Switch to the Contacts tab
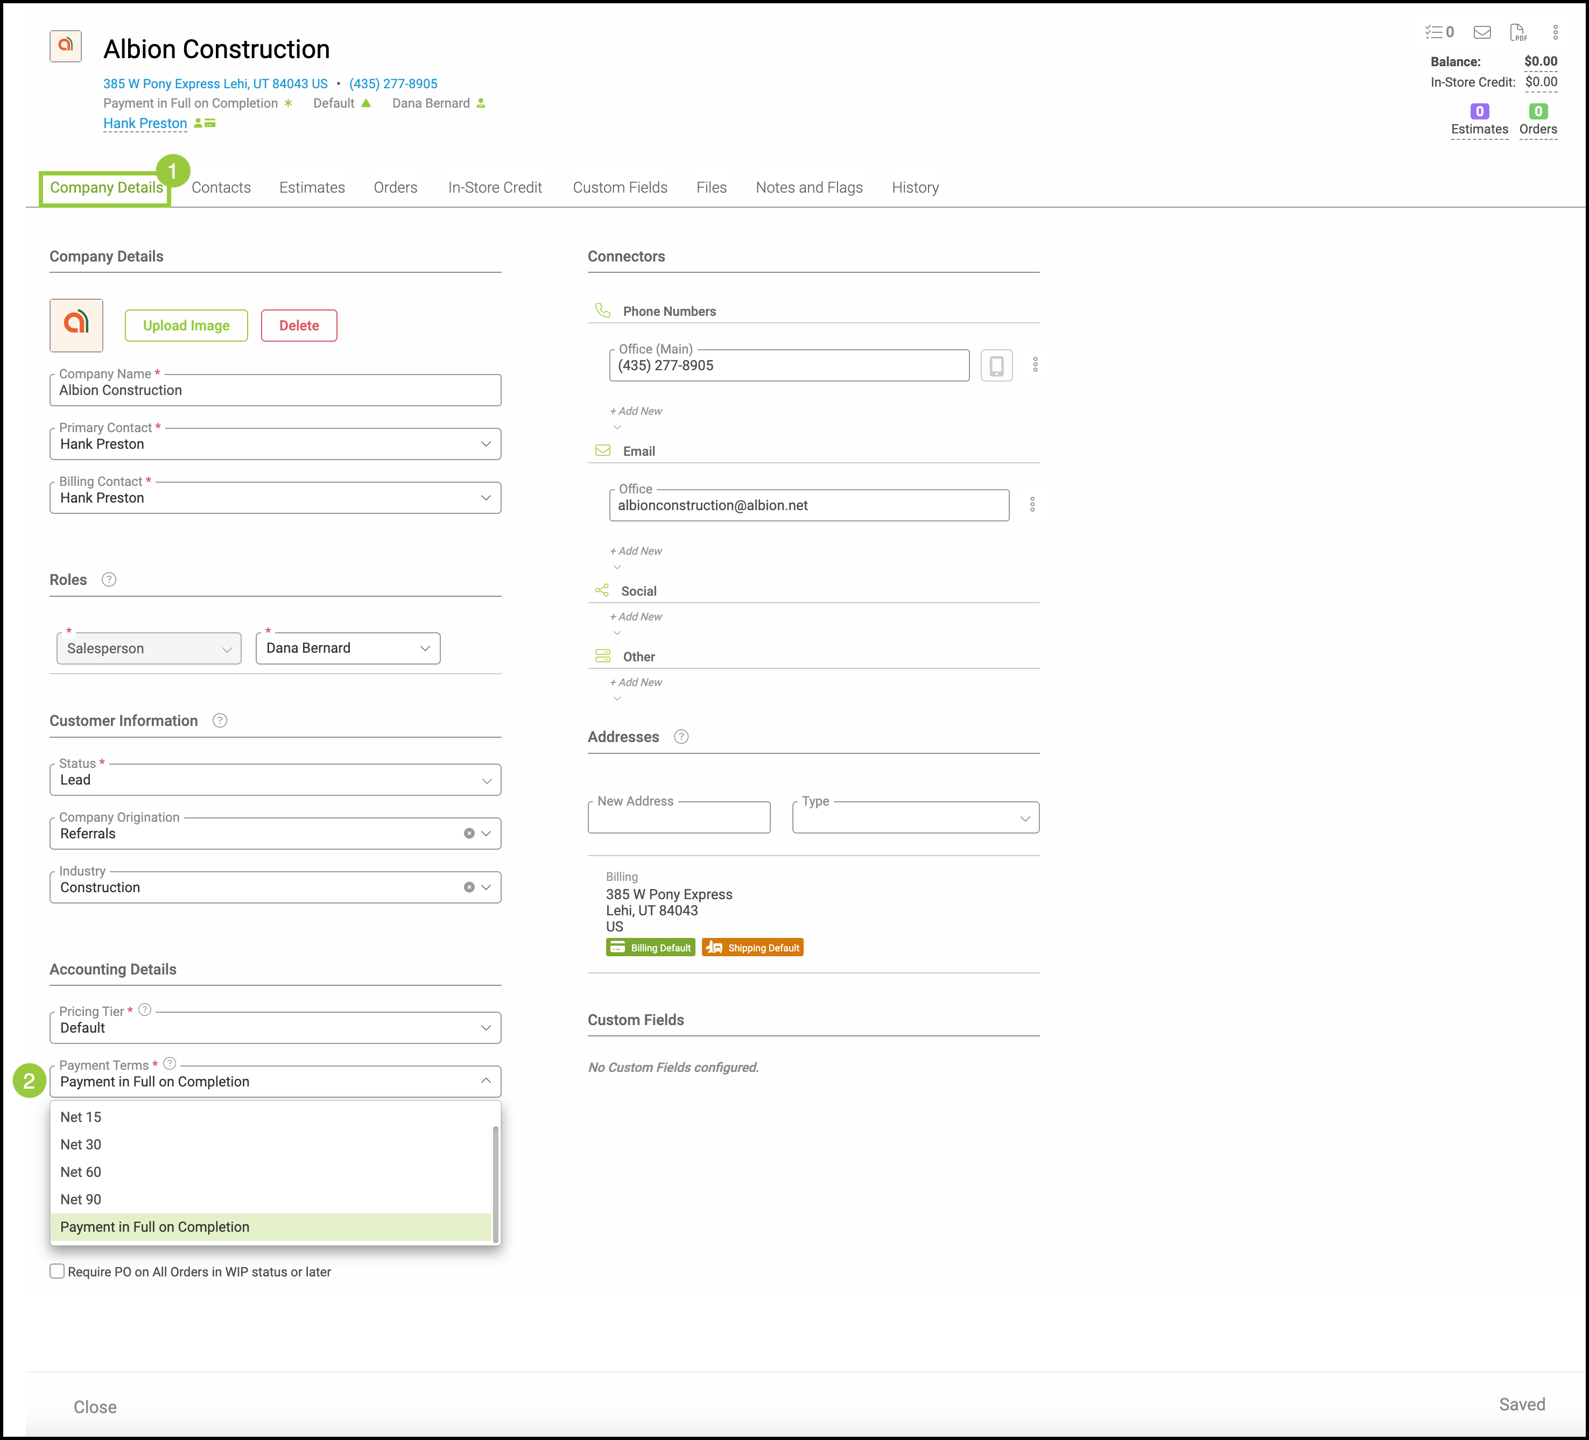This screenshot has width=1589, height=1440. (x=221, y=187)
